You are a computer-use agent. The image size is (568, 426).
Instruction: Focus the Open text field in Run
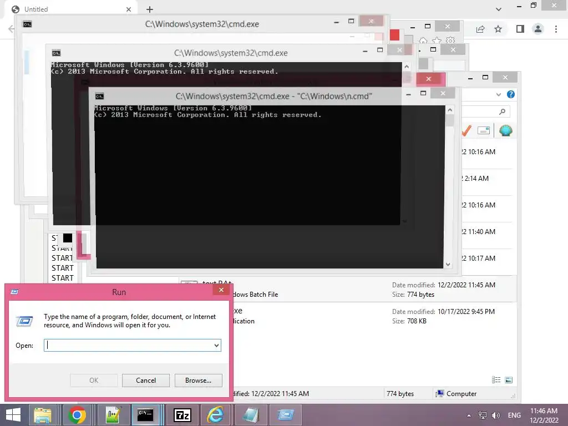[x=129, y=345]
